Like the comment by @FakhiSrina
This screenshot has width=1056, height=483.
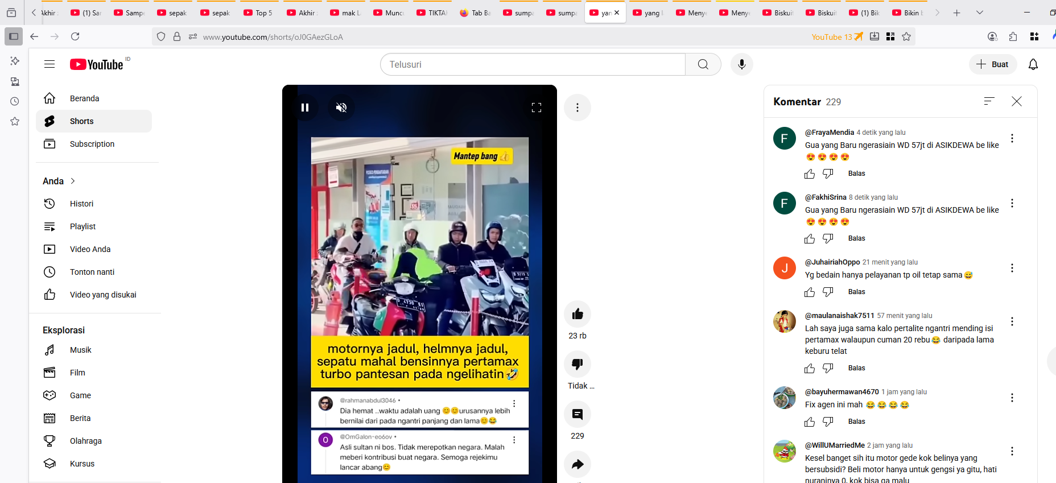(x=810, y=238)
